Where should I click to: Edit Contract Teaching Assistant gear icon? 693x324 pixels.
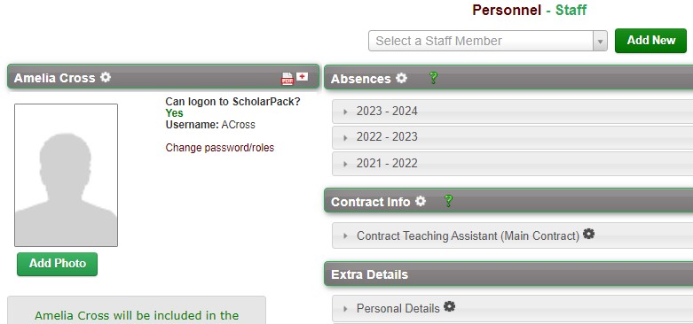click(588, 234)
